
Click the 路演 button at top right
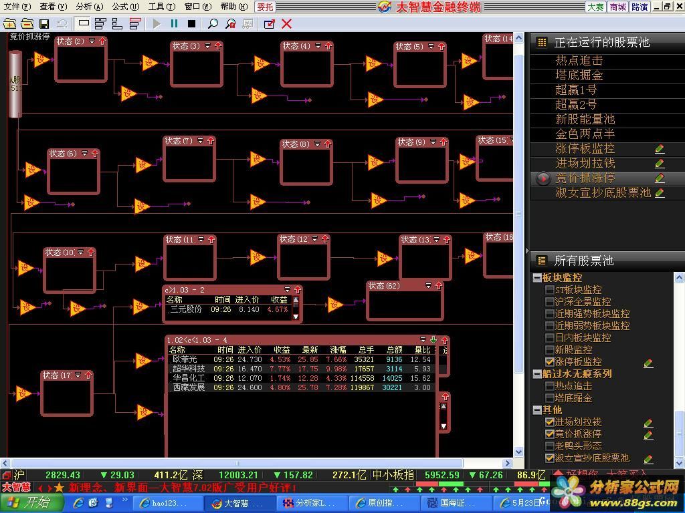(640, 7)
